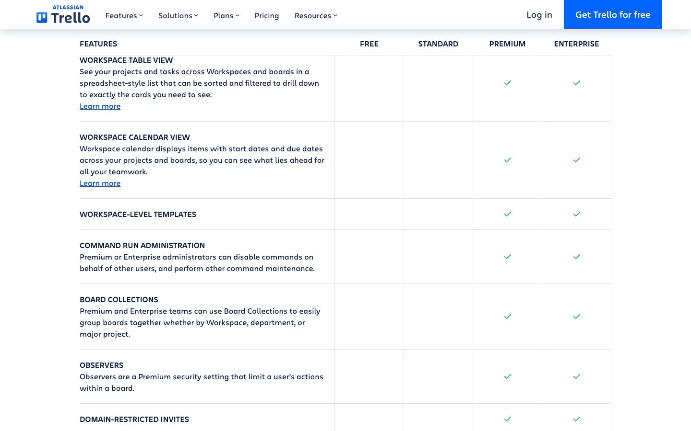Open Learn more under Workspace Table View
691x431 pixels.
pyautogui.click(x=100, y=106)
